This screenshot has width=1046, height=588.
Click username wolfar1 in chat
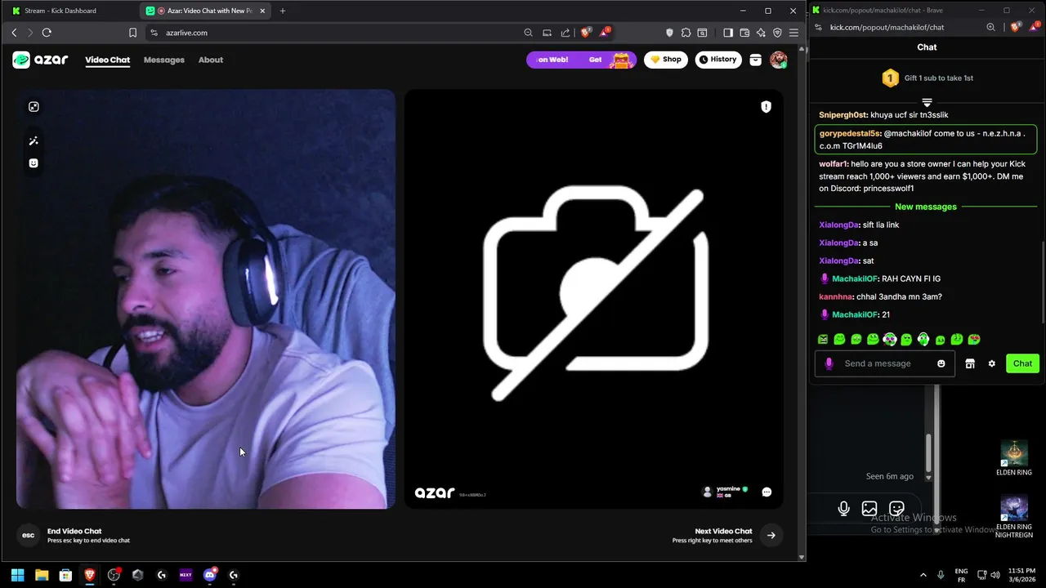pyautogui.click(x=833, y=164)
